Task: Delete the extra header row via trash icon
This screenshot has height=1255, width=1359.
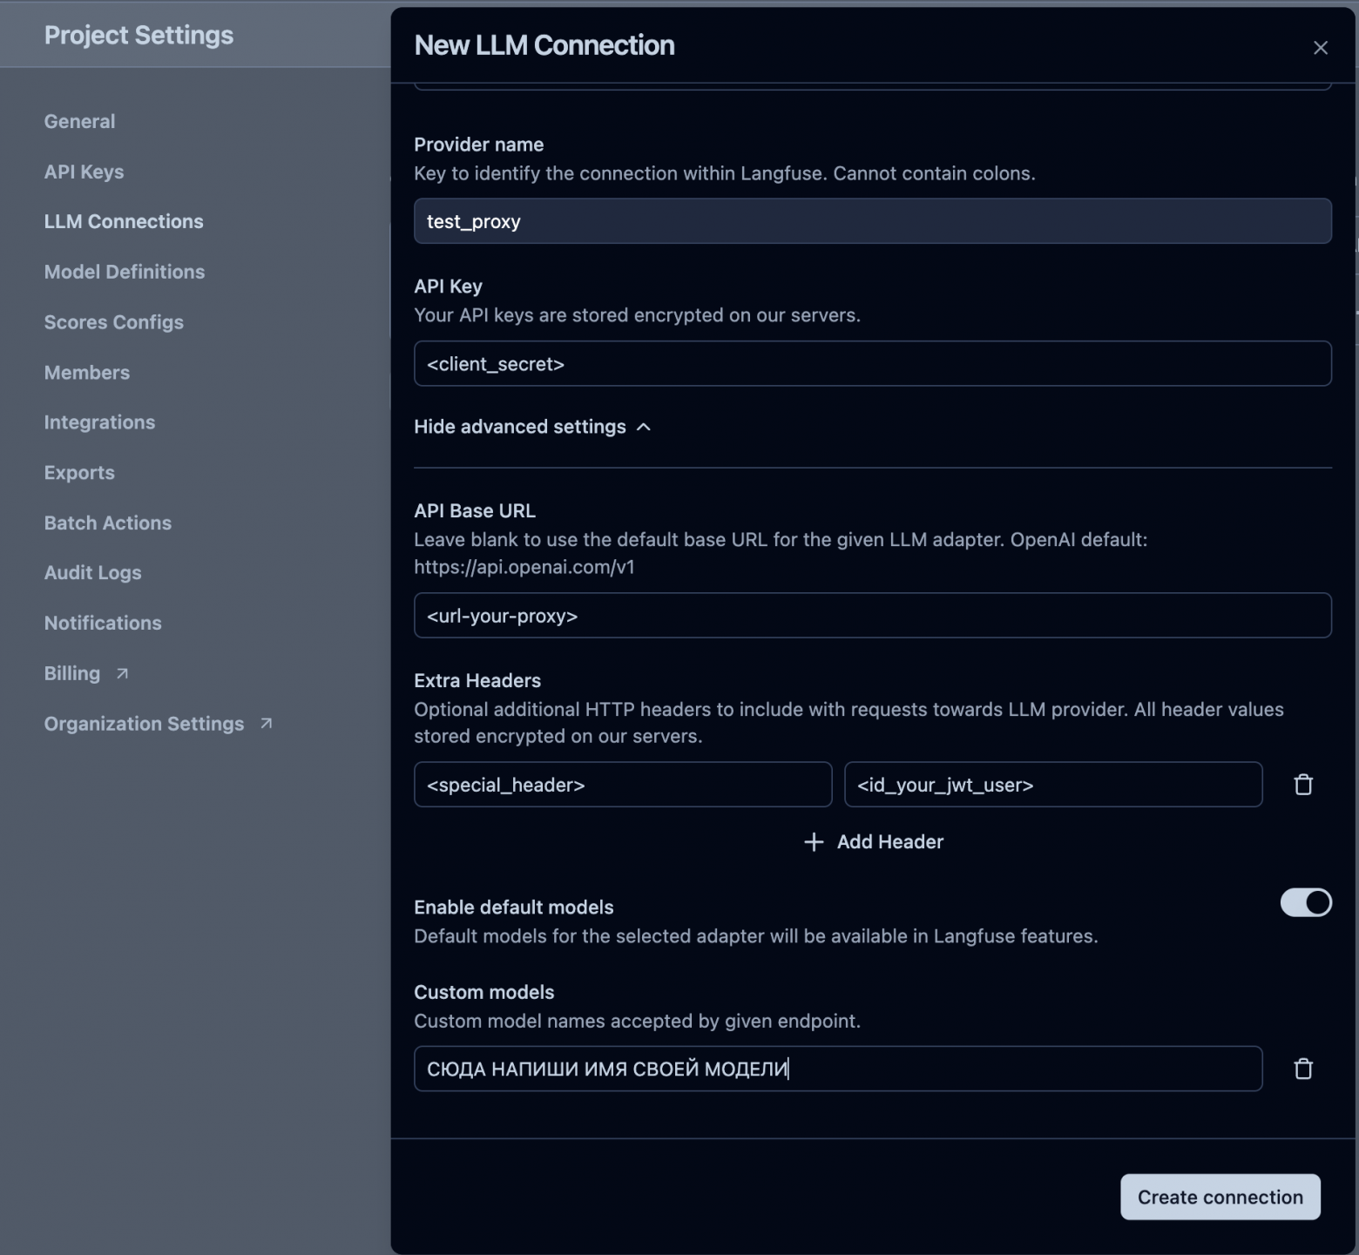Action: point(1303,785)
